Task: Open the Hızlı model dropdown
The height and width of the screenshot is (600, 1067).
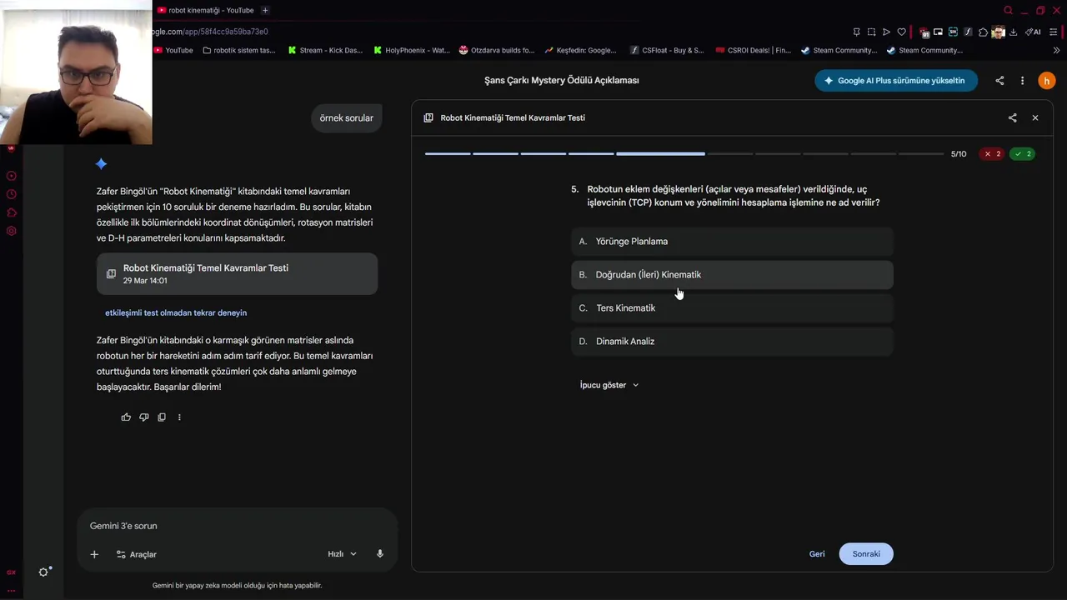Action: 342,554
